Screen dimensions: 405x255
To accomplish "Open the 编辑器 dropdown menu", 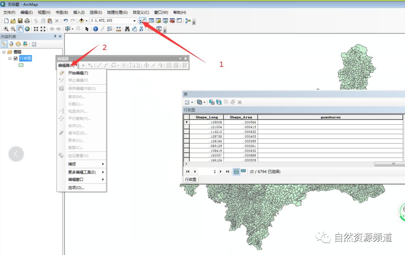I will (x=67, y=65).
